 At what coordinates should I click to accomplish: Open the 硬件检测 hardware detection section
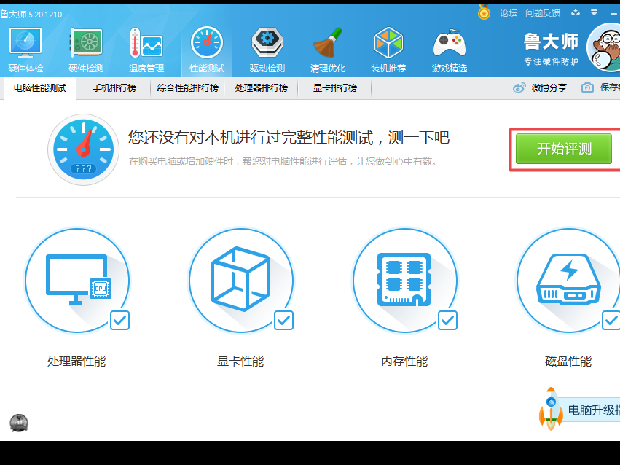(86, 50)
